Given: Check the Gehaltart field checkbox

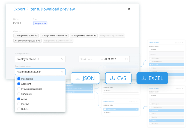Looking at the screenshot, I should click(150, 124).
